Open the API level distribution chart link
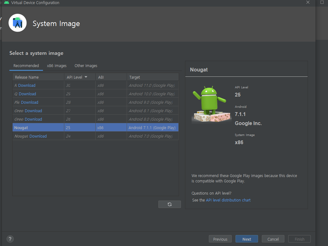 [x=228, y=200]
